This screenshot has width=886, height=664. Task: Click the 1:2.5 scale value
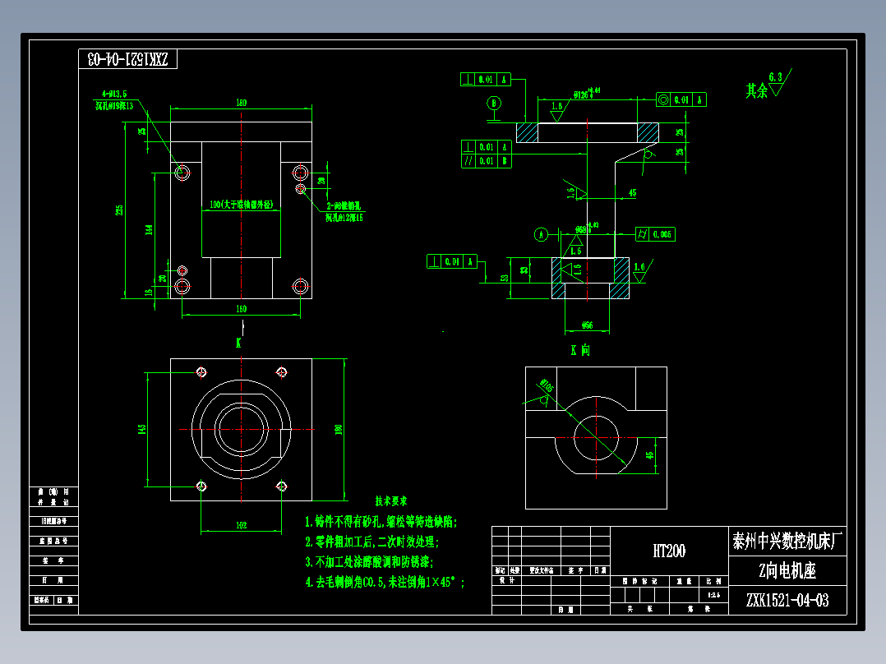(713, 595)
